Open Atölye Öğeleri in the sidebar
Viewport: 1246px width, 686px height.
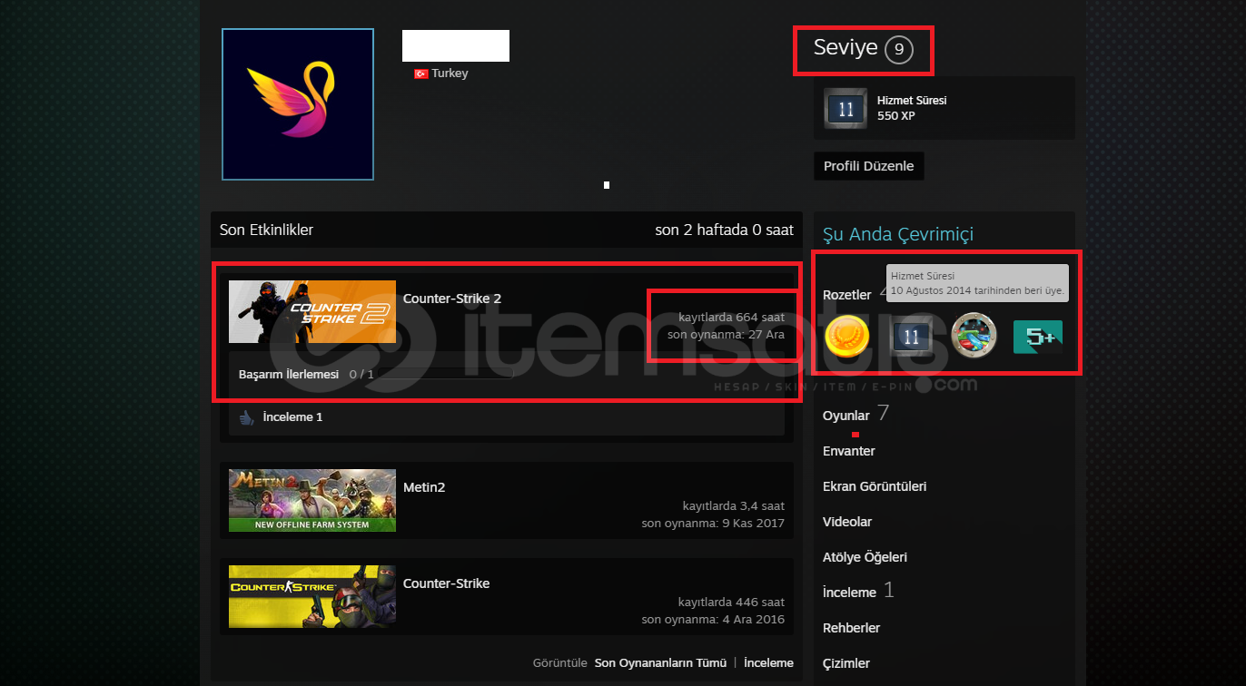tap(865, 557)
